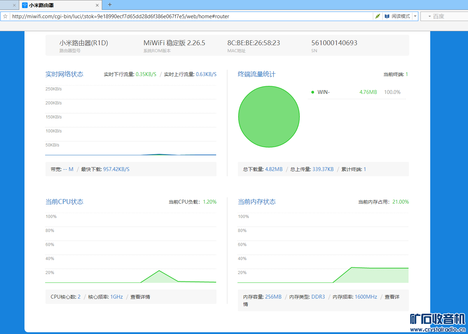The height and width of the screenshot is (334, 468).
Task: Click the WiFi favicon on the router tab
Action: [x=25, y=5]
